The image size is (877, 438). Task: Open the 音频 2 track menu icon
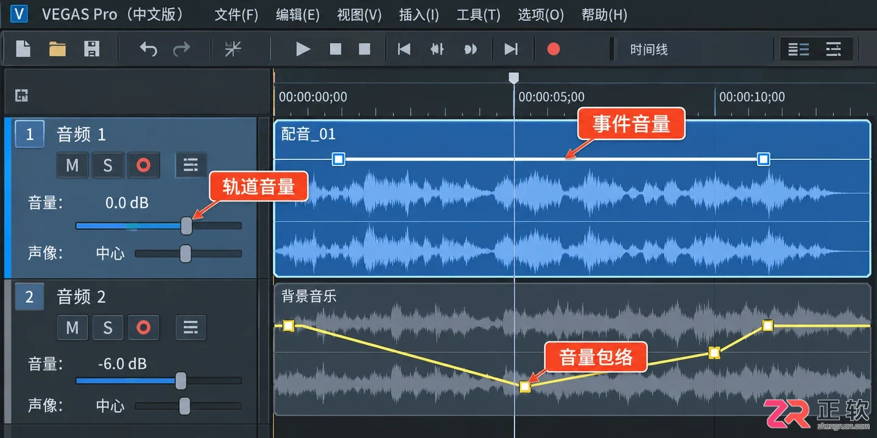point(191,328)
